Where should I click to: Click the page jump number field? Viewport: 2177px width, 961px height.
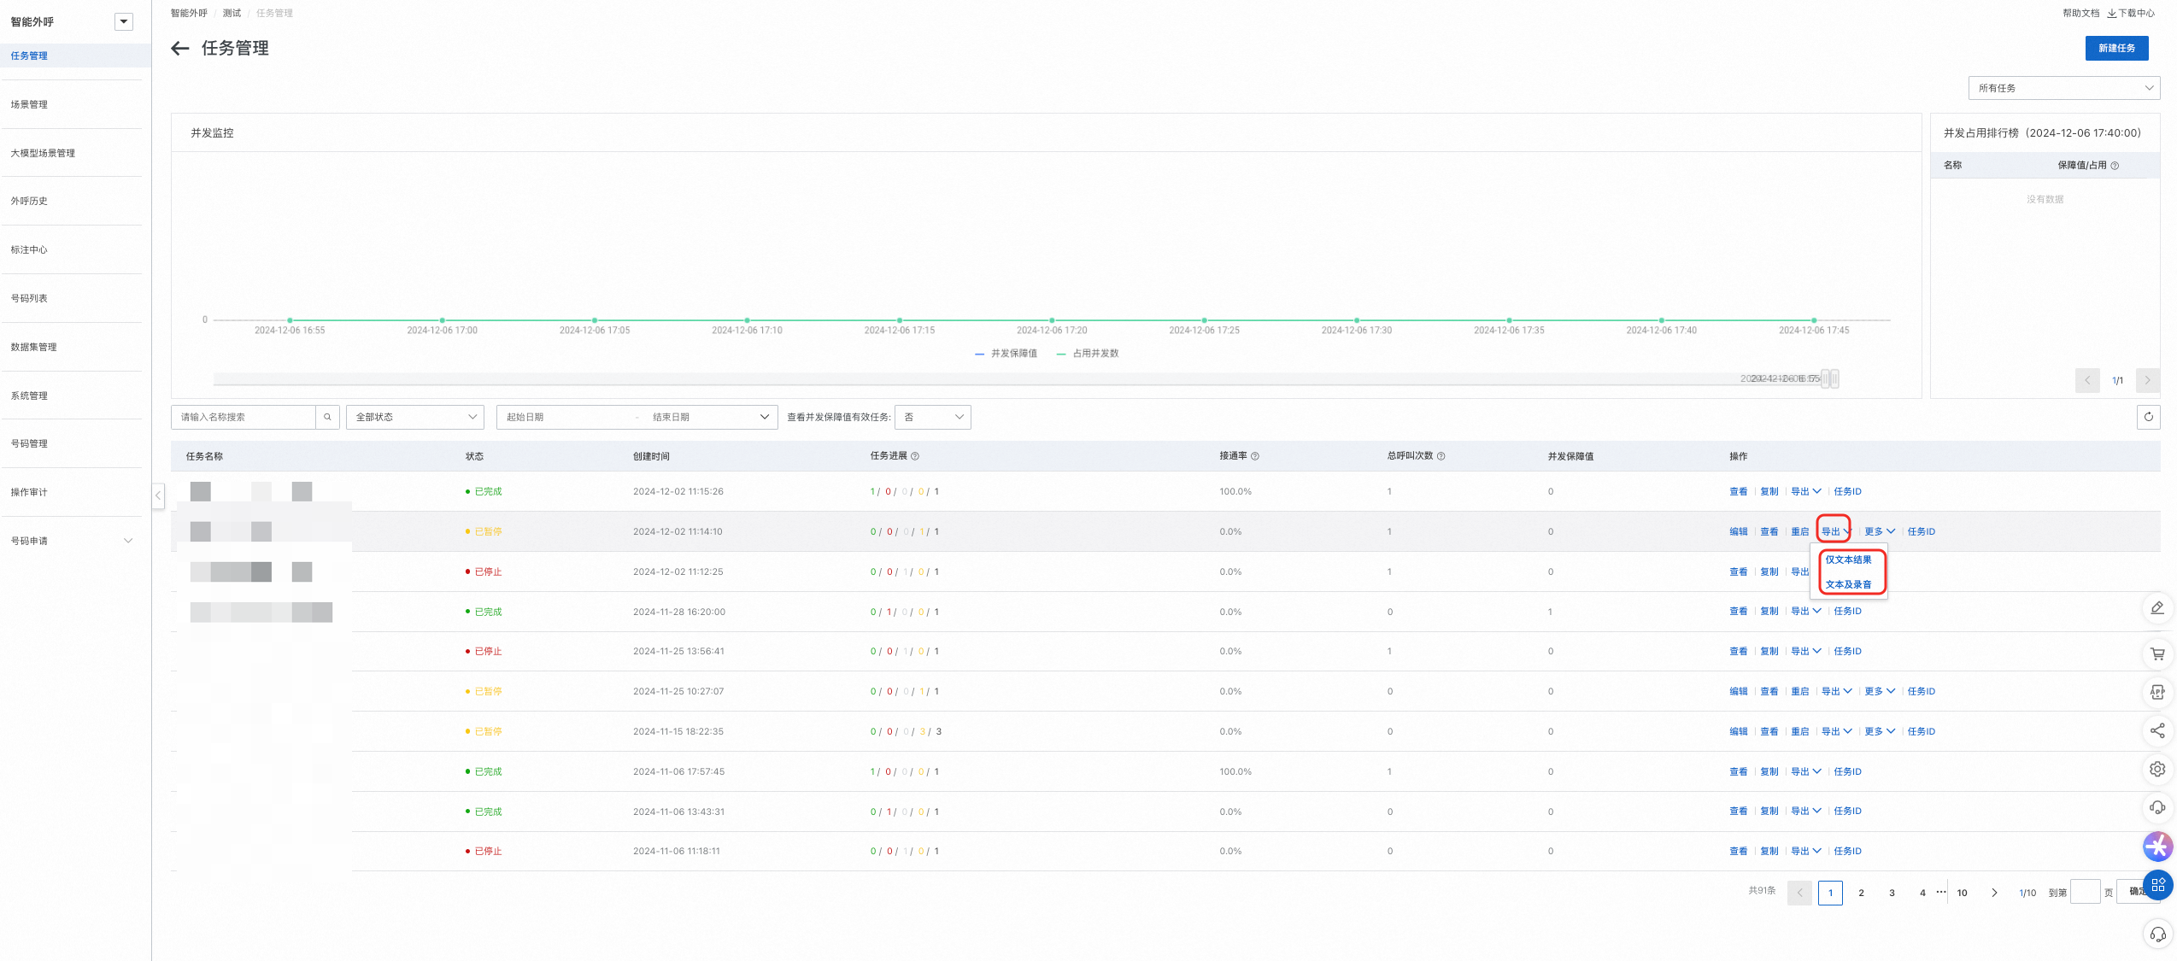2086,892
